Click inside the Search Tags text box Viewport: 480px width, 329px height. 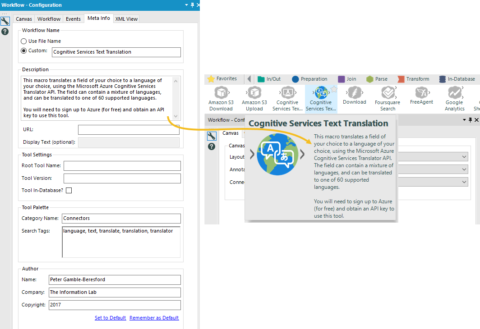click(121, 242)
